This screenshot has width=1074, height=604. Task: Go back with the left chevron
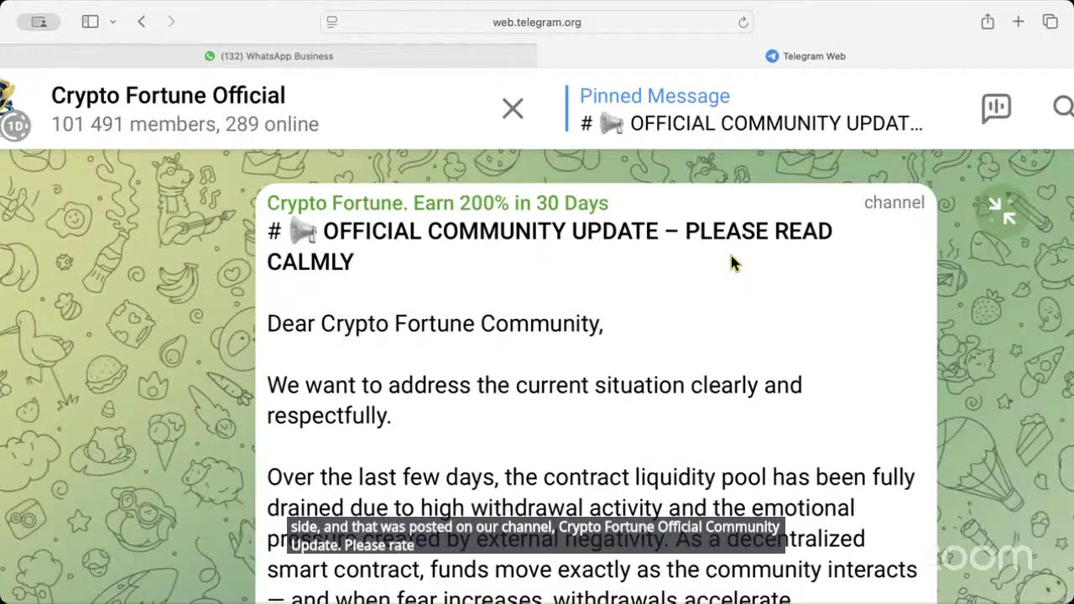(x=142, y=22)
